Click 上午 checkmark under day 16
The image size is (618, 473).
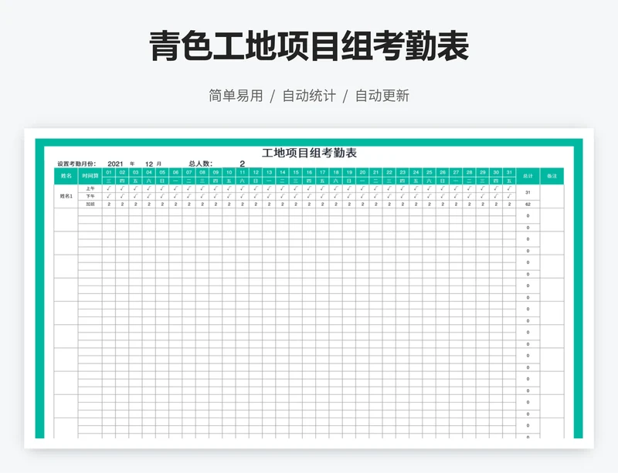pyautogui.click(x=310, y=188)
